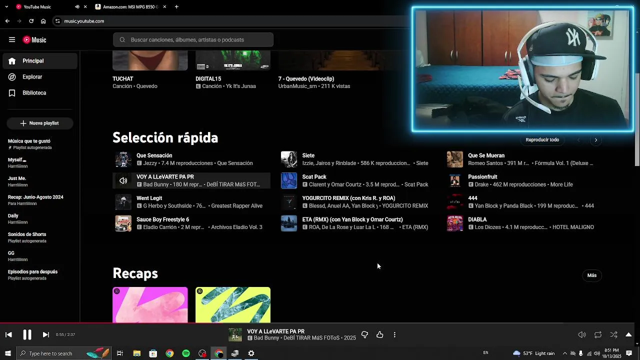
Task: Go back in browser
Action: 7,21
